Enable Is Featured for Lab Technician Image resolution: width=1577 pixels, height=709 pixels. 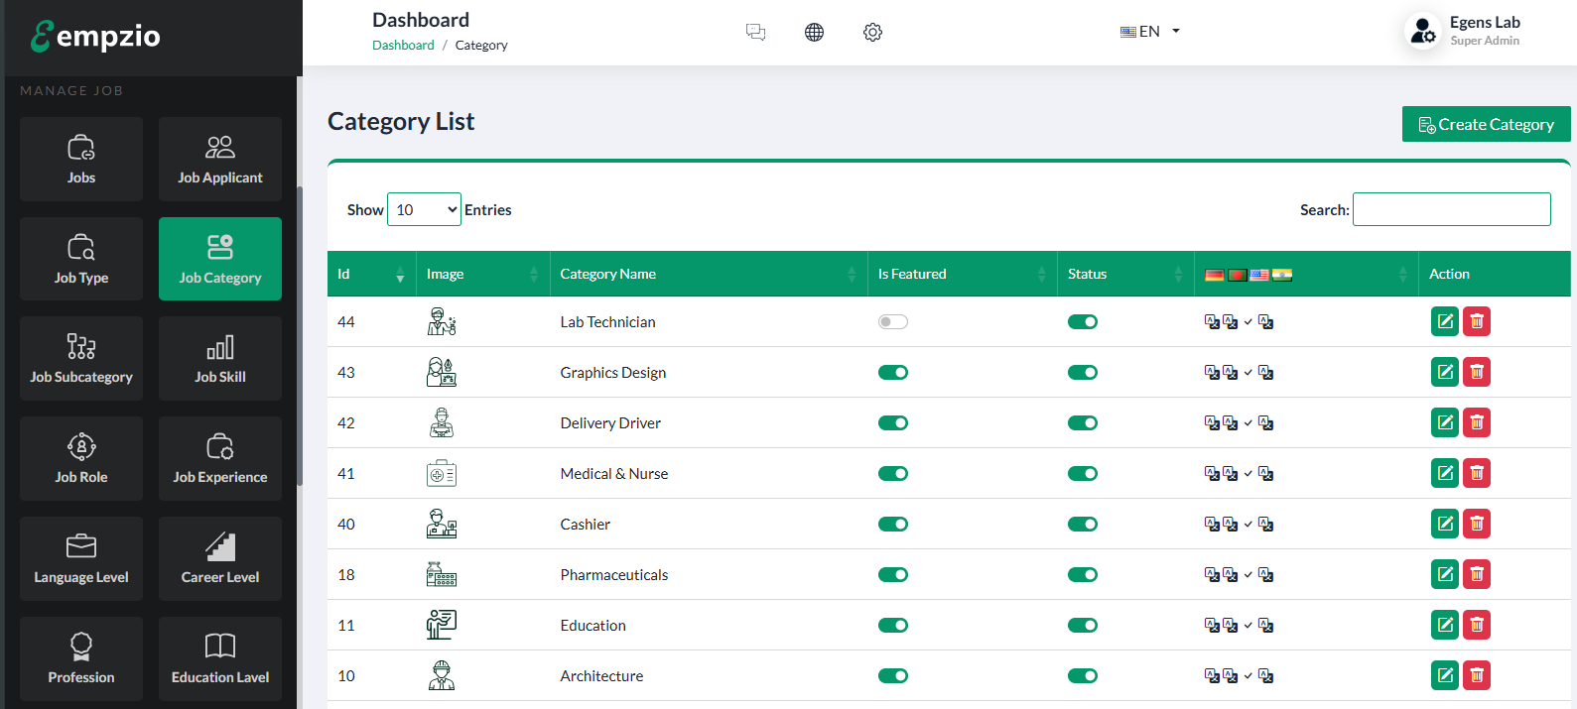pyautogui.click(x=892, y=321)
